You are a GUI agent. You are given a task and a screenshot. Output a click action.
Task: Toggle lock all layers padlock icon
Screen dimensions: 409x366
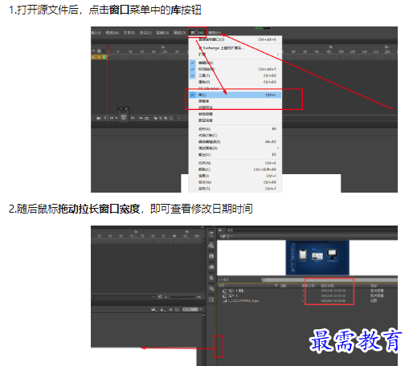tap(99, 51)
